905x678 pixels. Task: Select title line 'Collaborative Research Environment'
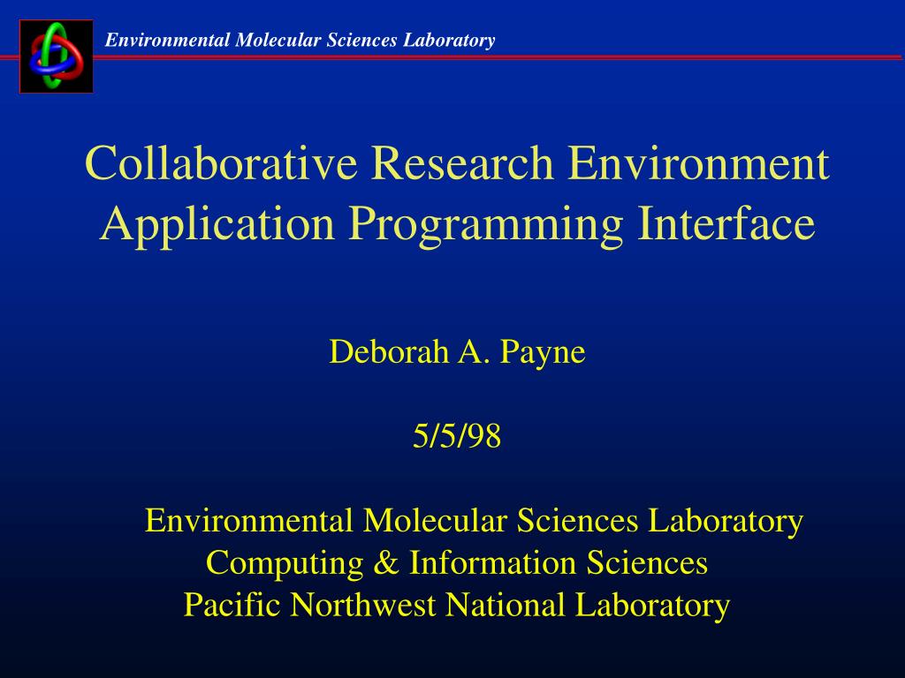[457, 163]
